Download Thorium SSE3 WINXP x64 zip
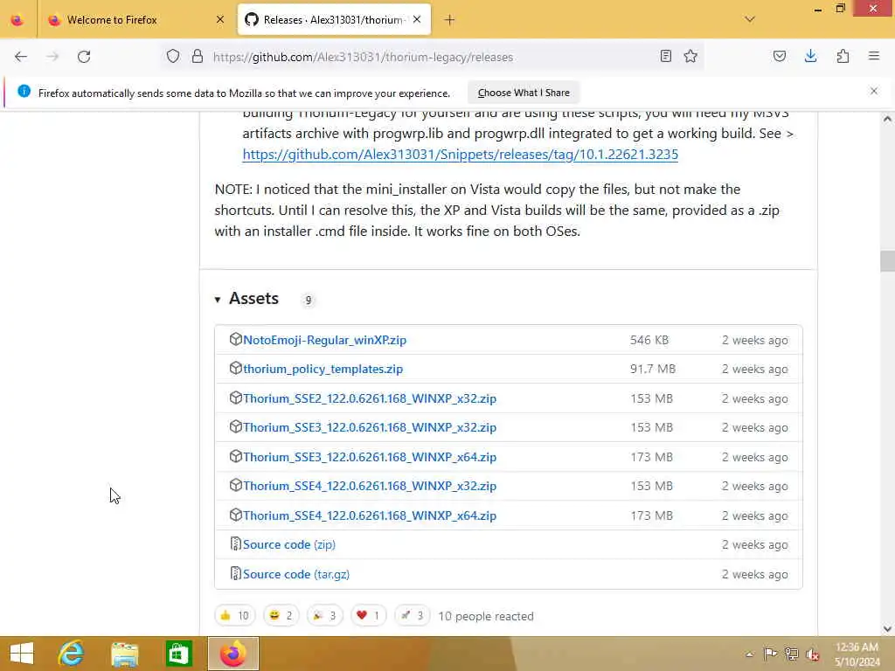Screen dimensions: 895x671 (370, 457)
